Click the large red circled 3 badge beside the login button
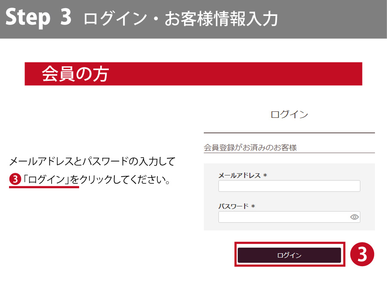Screen dimensions: 387x301 click(x=362, y=255)
